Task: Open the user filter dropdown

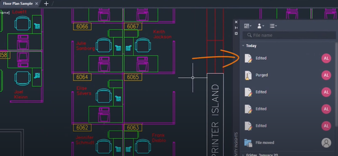Action: pyautogui.click(x=260, y=26)
